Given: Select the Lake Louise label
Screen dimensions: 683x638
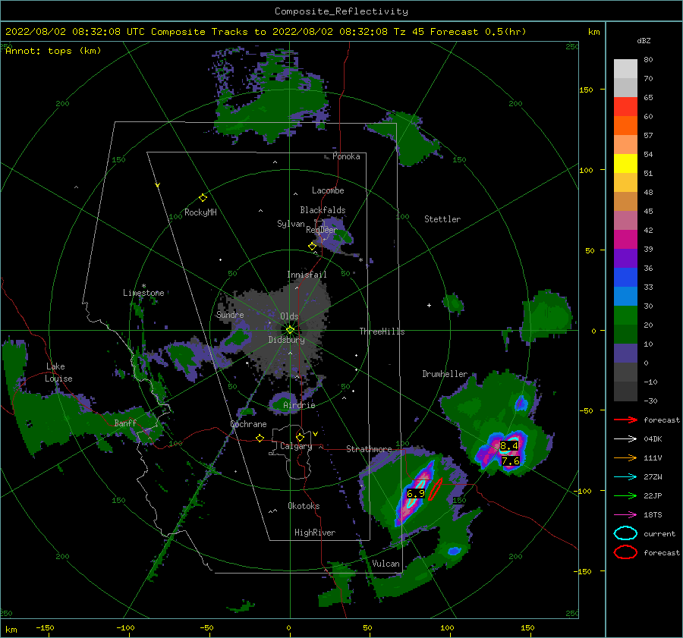Looking at the screenshot, I should [58, 372].
